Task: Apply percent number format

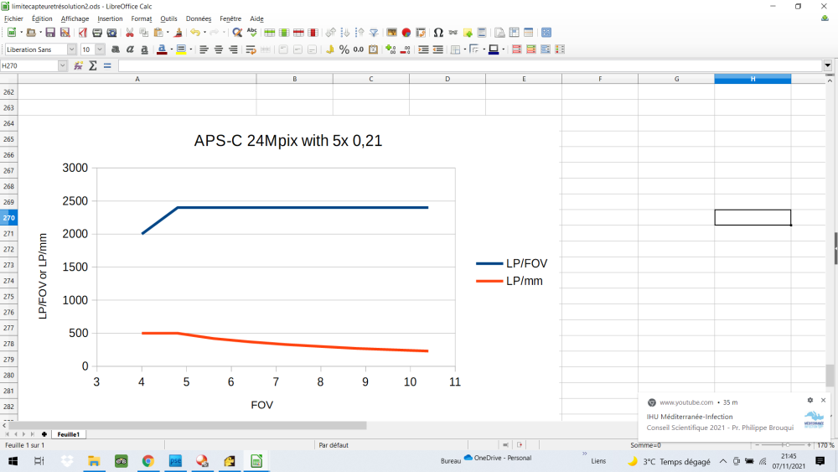Action: (344, 49)
